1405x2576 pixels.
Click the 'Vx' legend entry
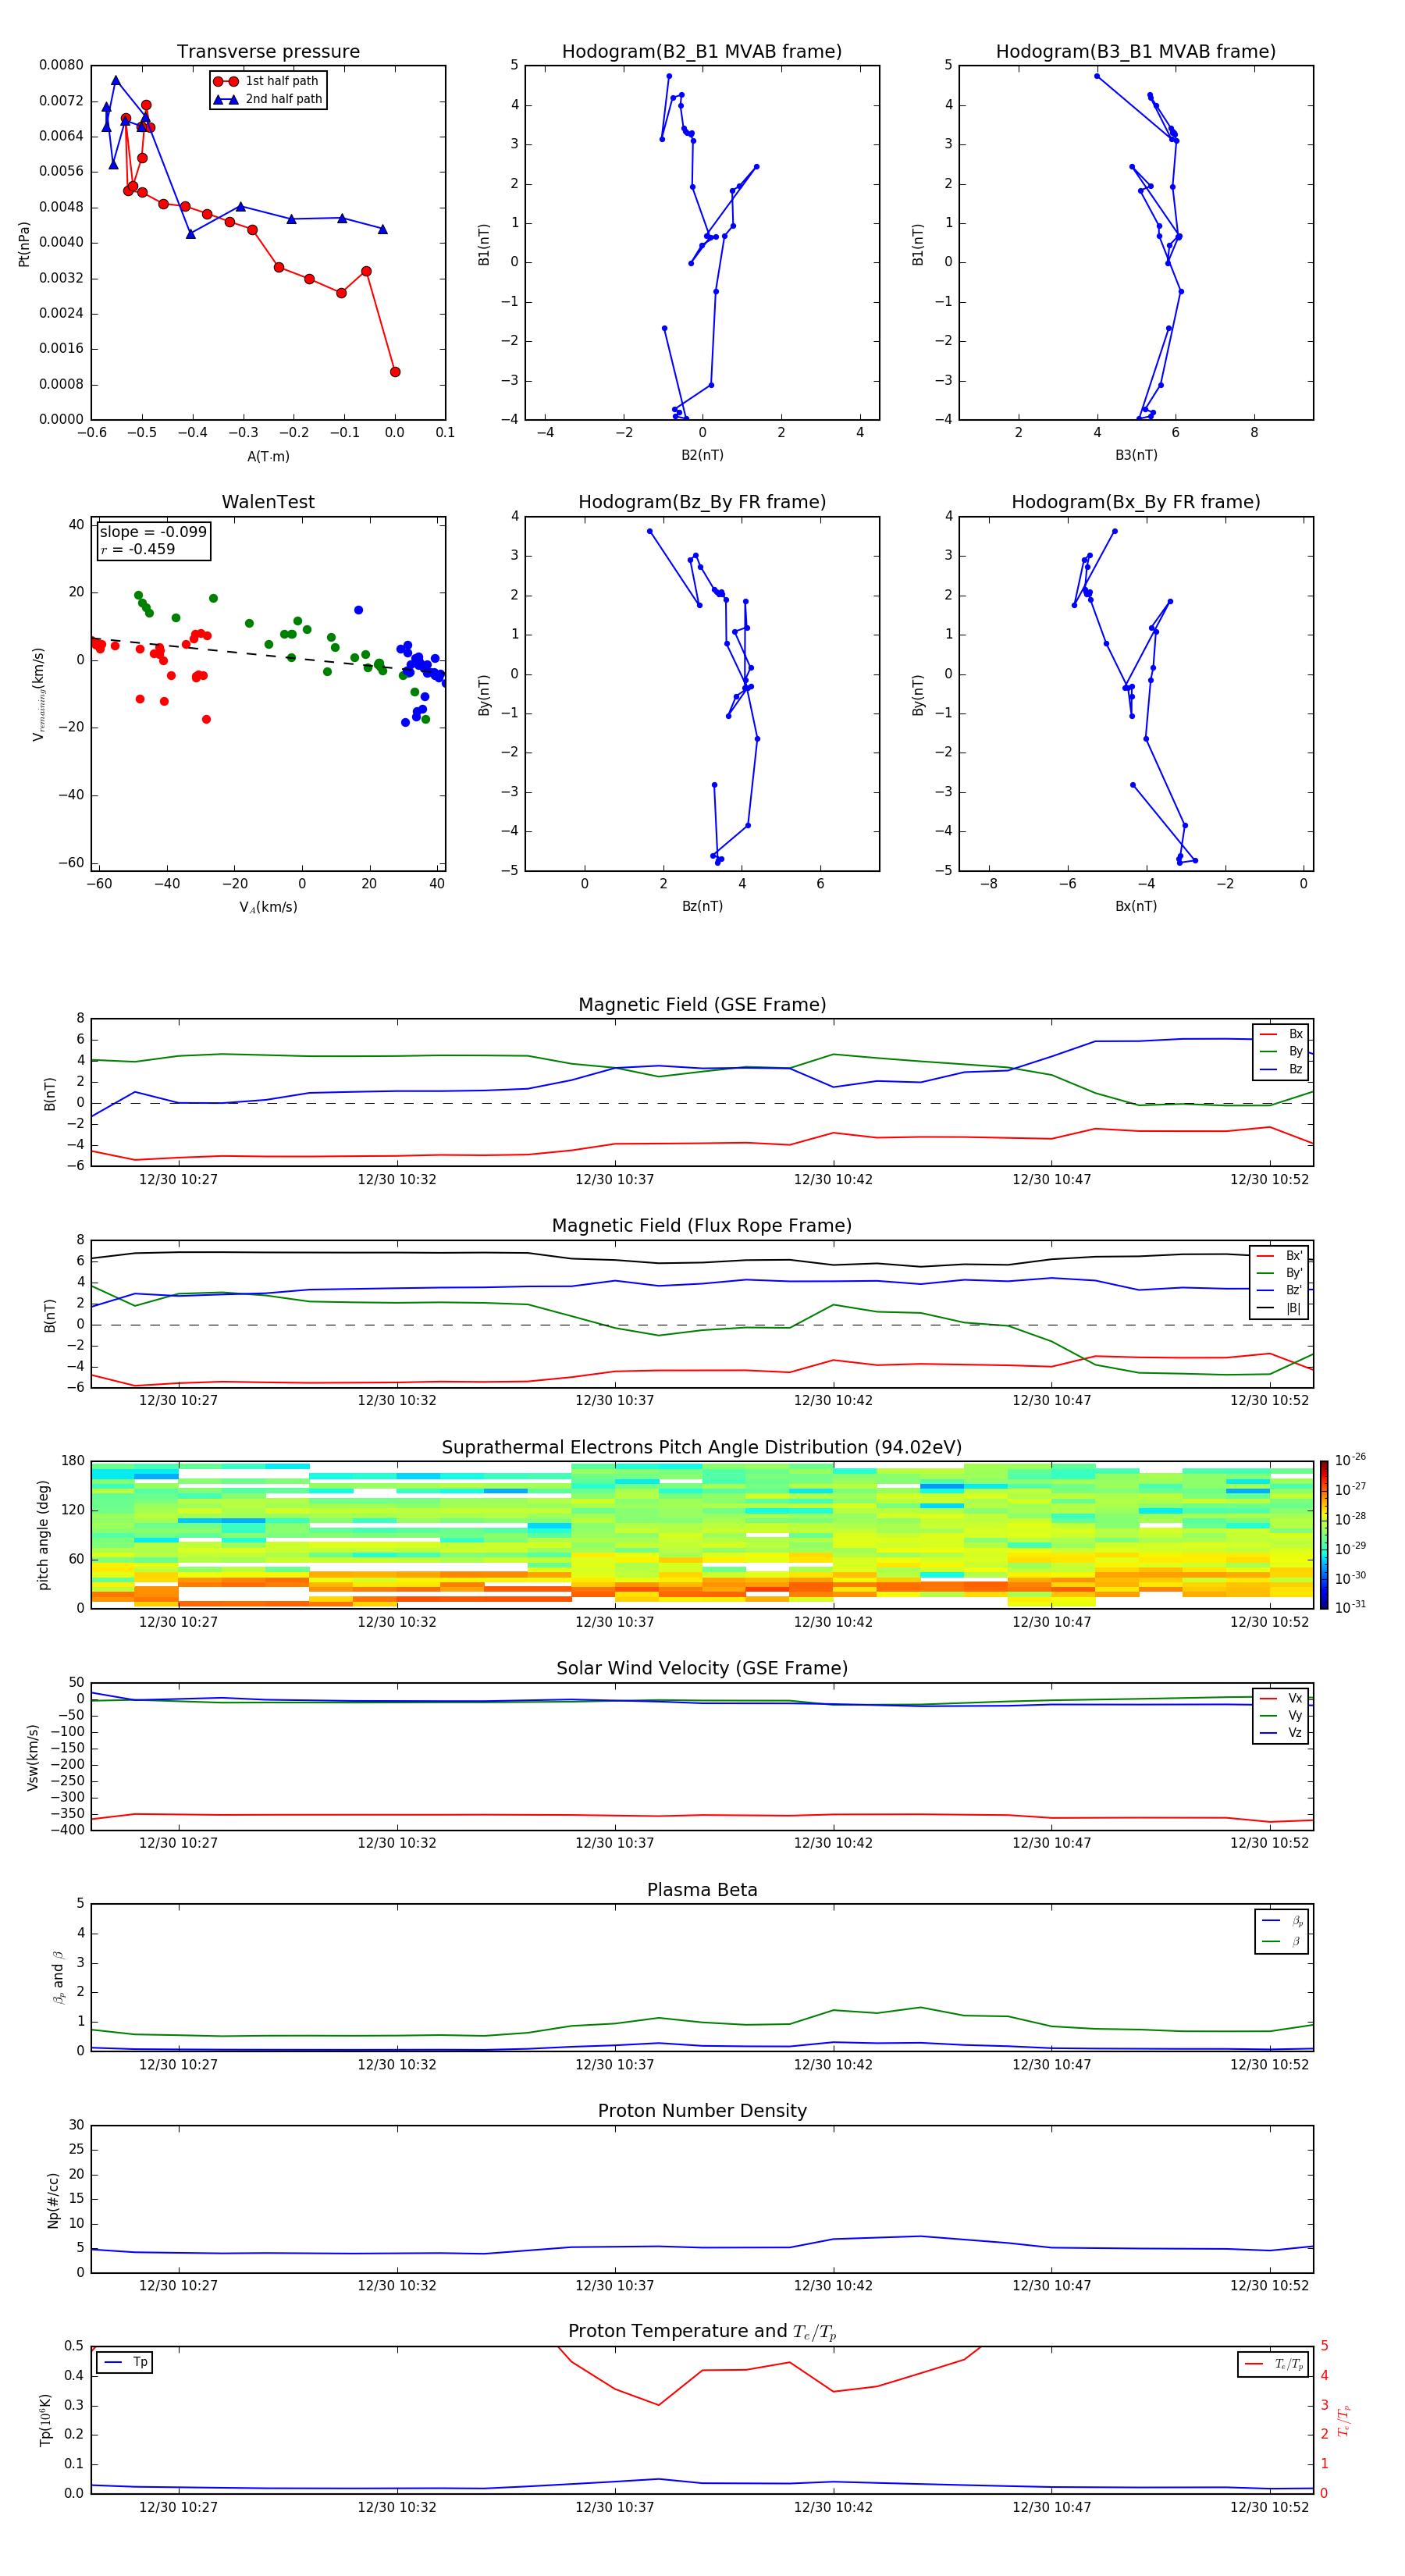pos(1281,1698)
